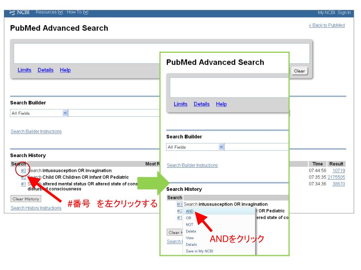Choose Details from the context menu
This screenshot has height=270, width=361.
coord(191,245)
